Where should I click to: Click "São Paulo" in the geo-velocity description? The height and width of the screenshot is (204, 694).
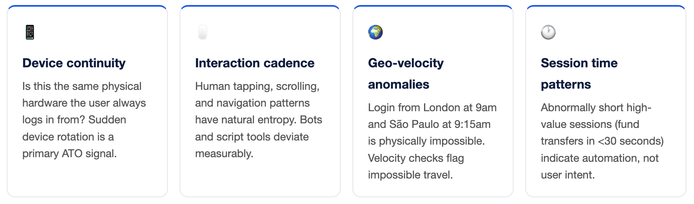pyautogui.click(x=419, y=124)
